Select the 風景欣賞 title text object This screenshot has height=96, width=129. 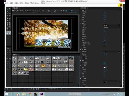(53, 43)
